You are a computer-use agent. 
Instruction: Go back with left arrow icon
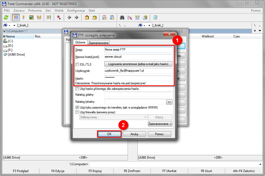pyautogui.click(x=69, y=17)
